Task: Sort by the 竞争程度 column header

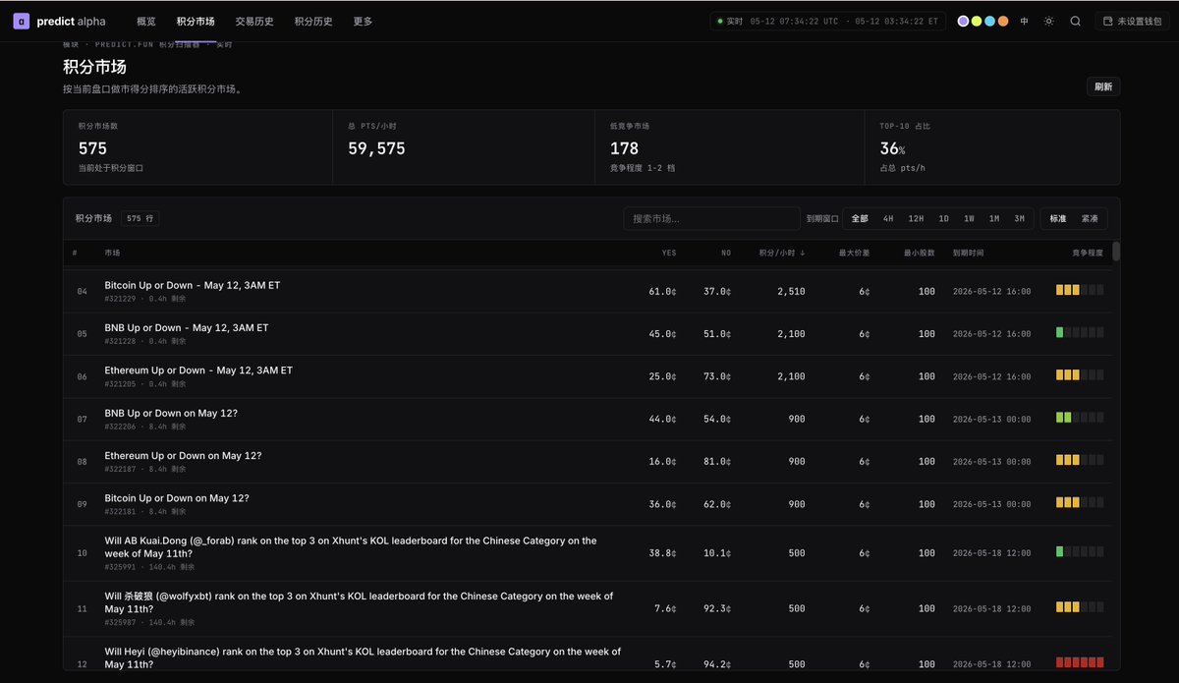Action: [x=1088, y=253]
